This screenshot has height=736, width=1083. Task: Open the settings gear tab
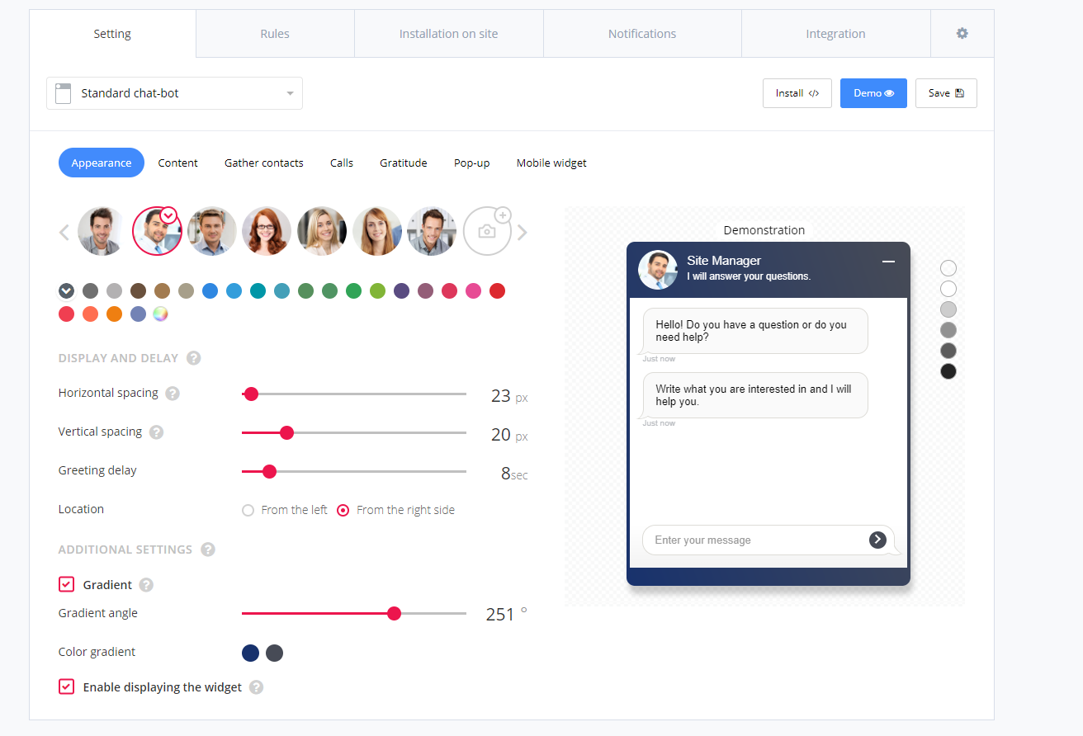click(x=962, y=33)
